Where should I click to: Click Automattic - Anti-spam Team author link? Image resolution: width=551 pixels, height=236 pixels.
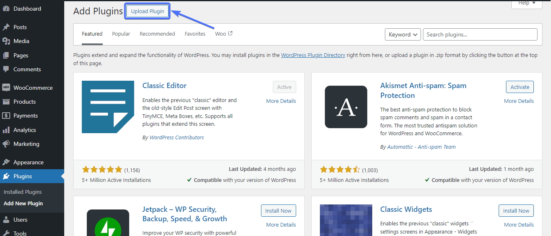click(421, 147)
